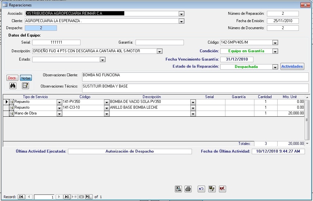Click the Mto. Unit column header

coord(289,97)
